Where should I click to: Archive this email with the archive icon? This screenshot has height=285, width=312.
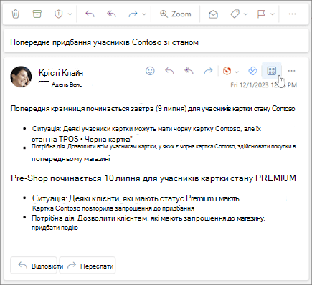(x=37, y=14)
